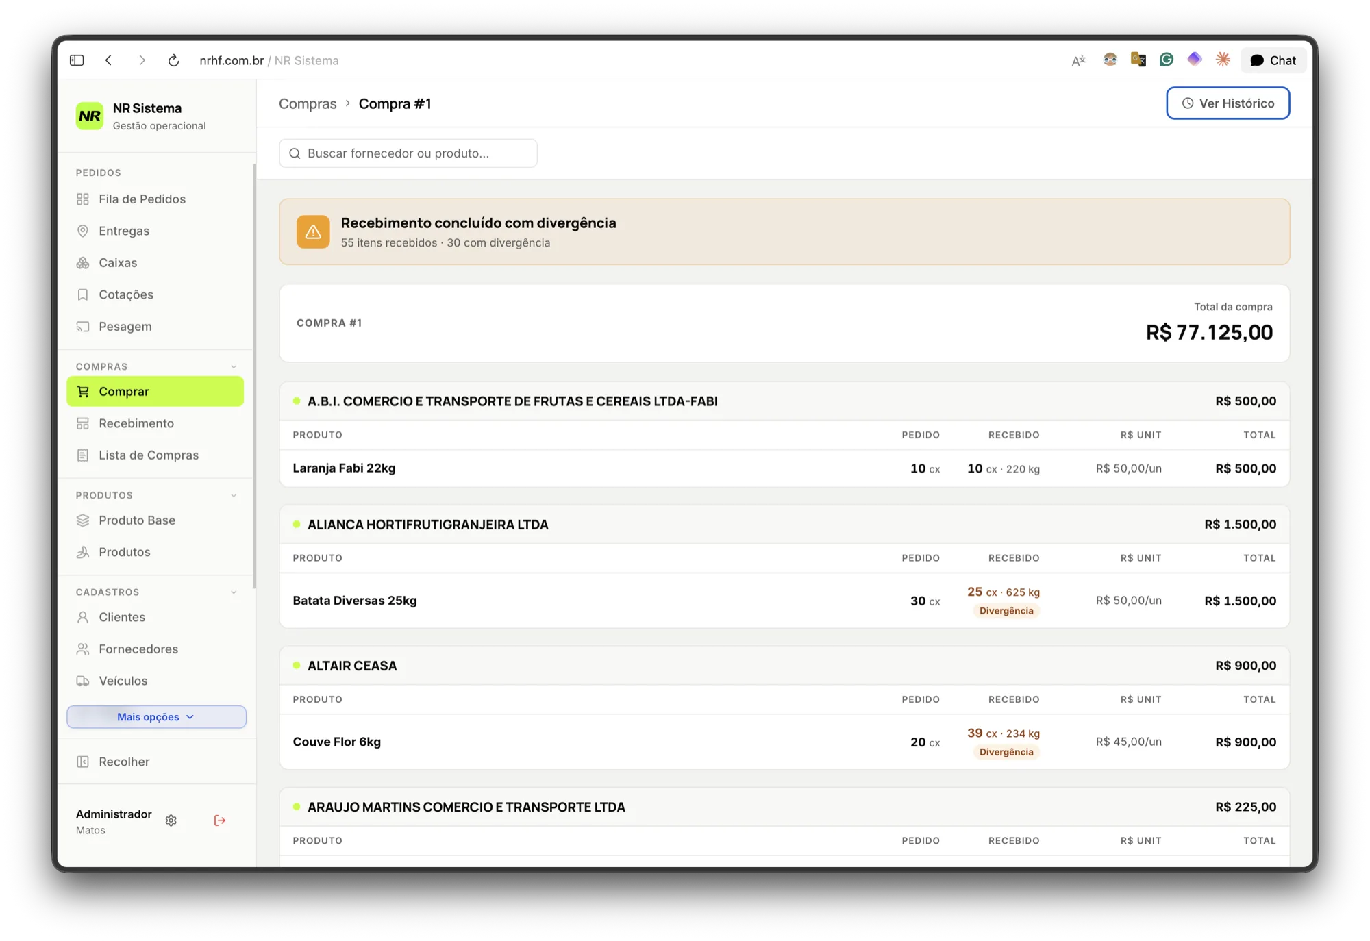Viewport: 1370px width, 941px height.
Task: Click the purple diamond extension icon
Action: 1195,60
